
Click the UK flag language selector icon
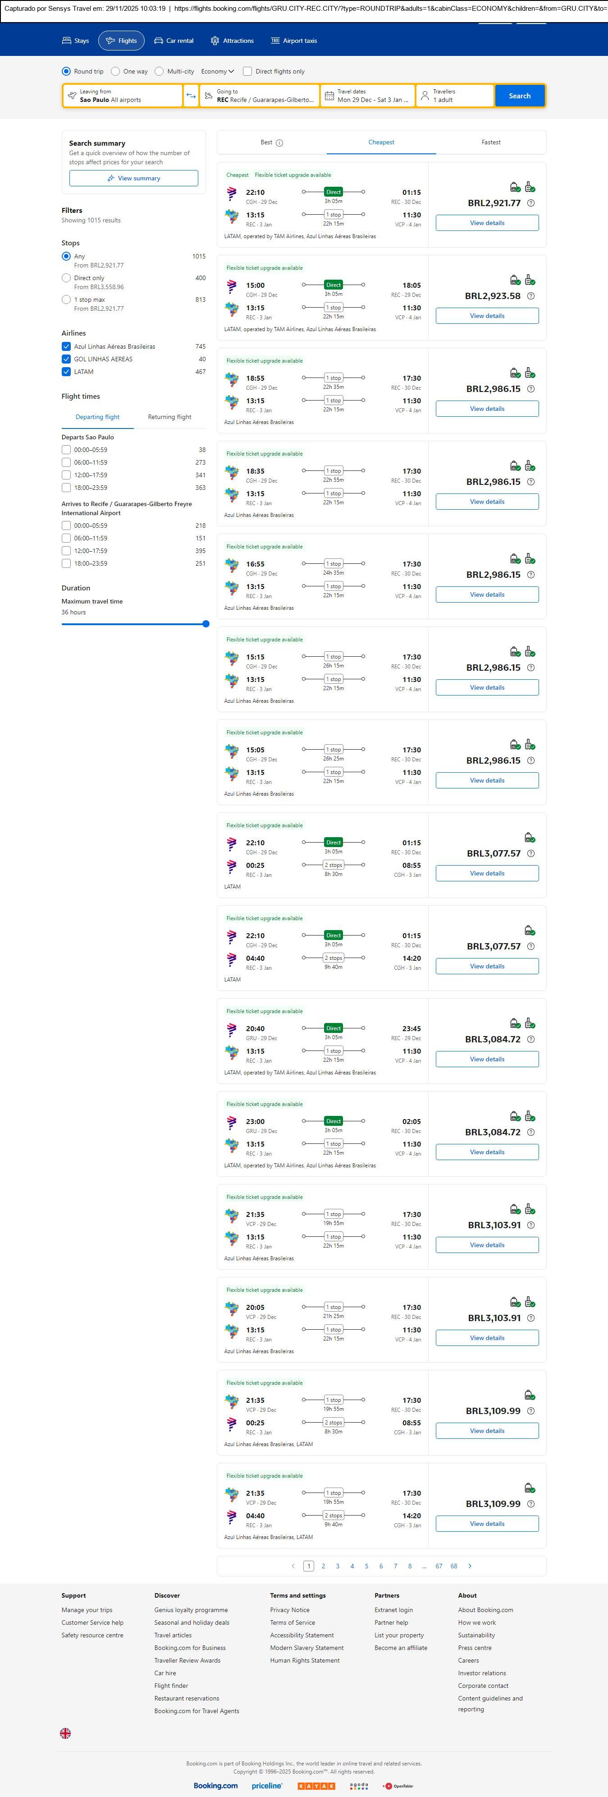(x=65, y=1733)
